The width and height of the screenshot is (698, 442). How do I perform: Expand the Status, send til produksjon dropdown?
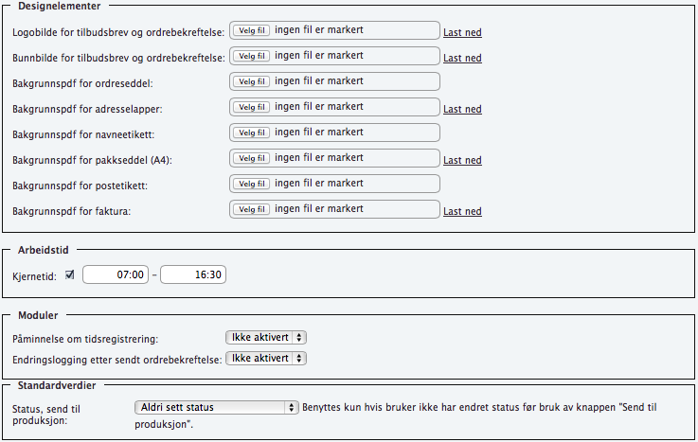(x=217, y=407)
